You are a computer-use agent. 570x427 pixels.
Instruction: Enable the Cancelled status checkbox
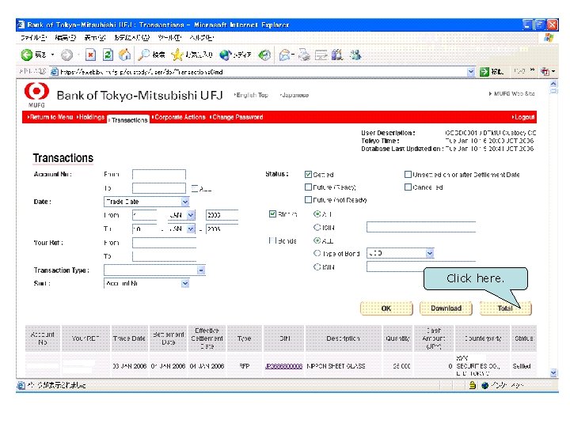coord(408,187)
